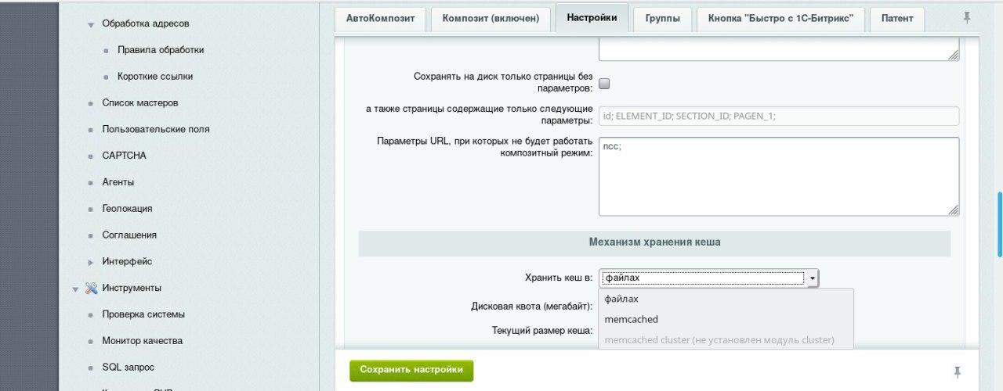Screen dimensions: 1003x391
Task: Click the Сохранить настройки button
Action: pyautogui.click(x=411, y=370)
